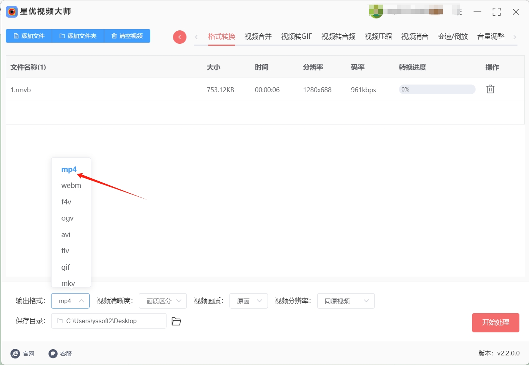Delete the 1.rmvb file with trash icon
Screen dimensions: 529x365
point(490,89)
